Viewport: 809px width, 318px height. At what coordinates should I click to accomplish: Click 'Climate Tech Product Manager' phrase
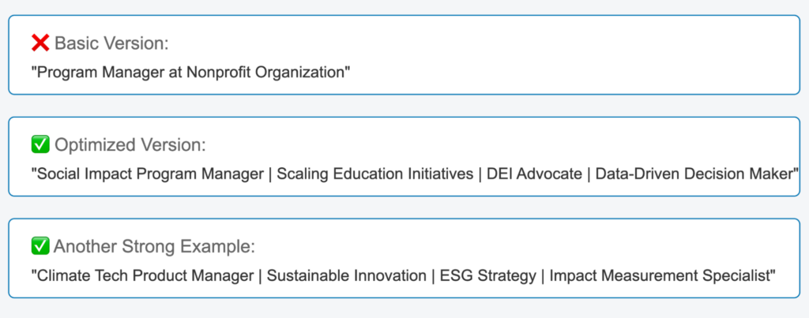coord(145,275)
